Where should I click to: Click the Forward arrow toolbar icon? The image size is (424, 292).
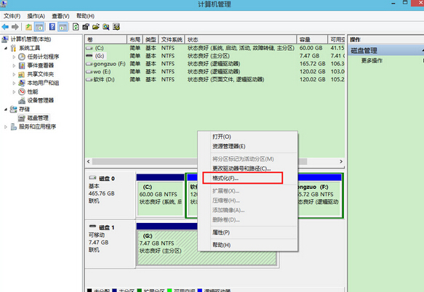(x=15, y=27)
